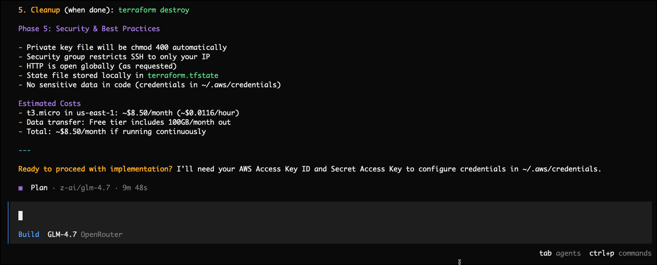This screenshot has height=265, width=657.
Task: Click the t3.micro cost estimate line
Action: click(x=132, y=113)
